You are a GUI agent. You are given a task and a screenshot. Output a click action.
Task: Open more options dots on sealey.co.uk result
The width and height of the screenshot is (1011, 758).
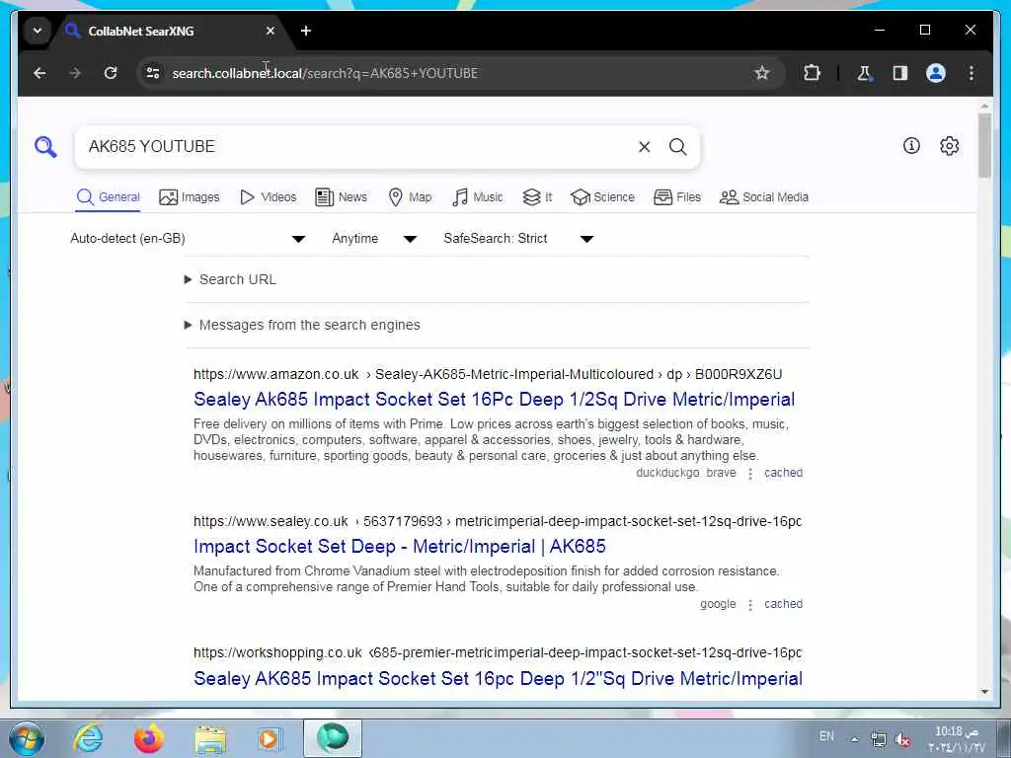pyautogui.click(x=750, y=605)
